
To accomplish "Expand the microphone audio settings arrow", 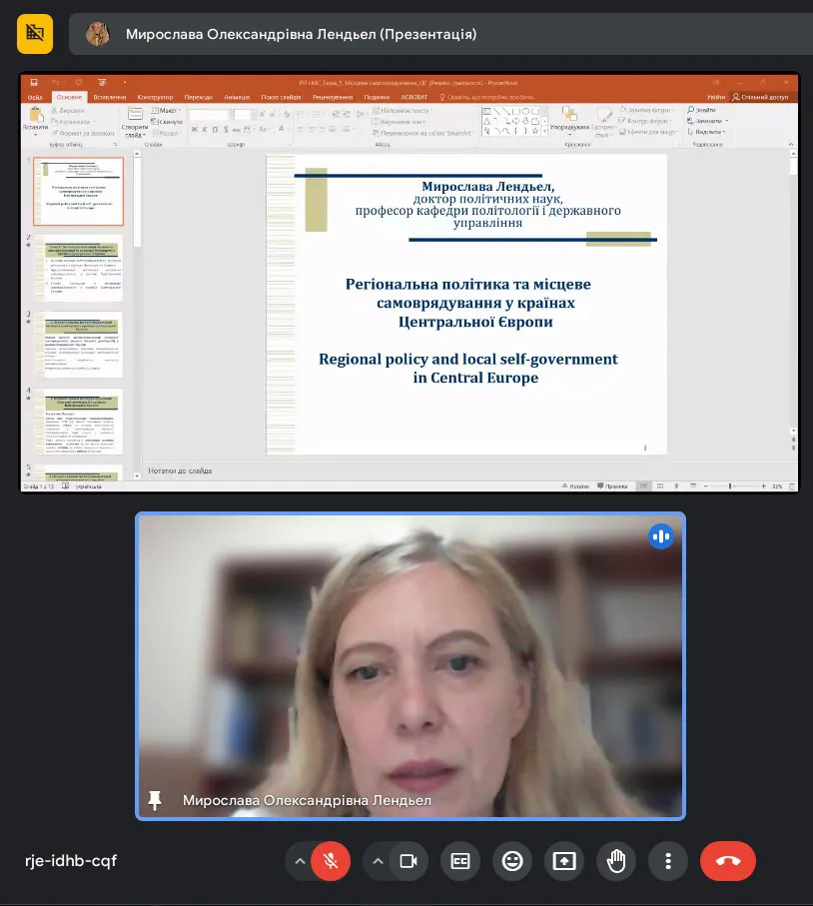I will (x=299, y=861).
